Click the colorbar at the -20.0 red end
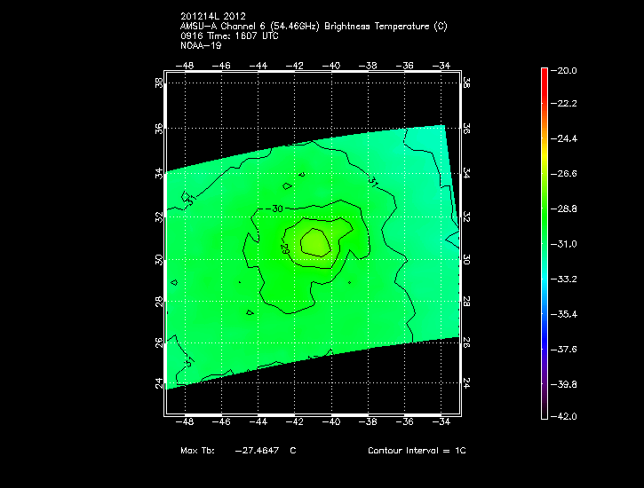Viewport: 644px width, 488px height. pyautogui.click(x=545, y=71)
